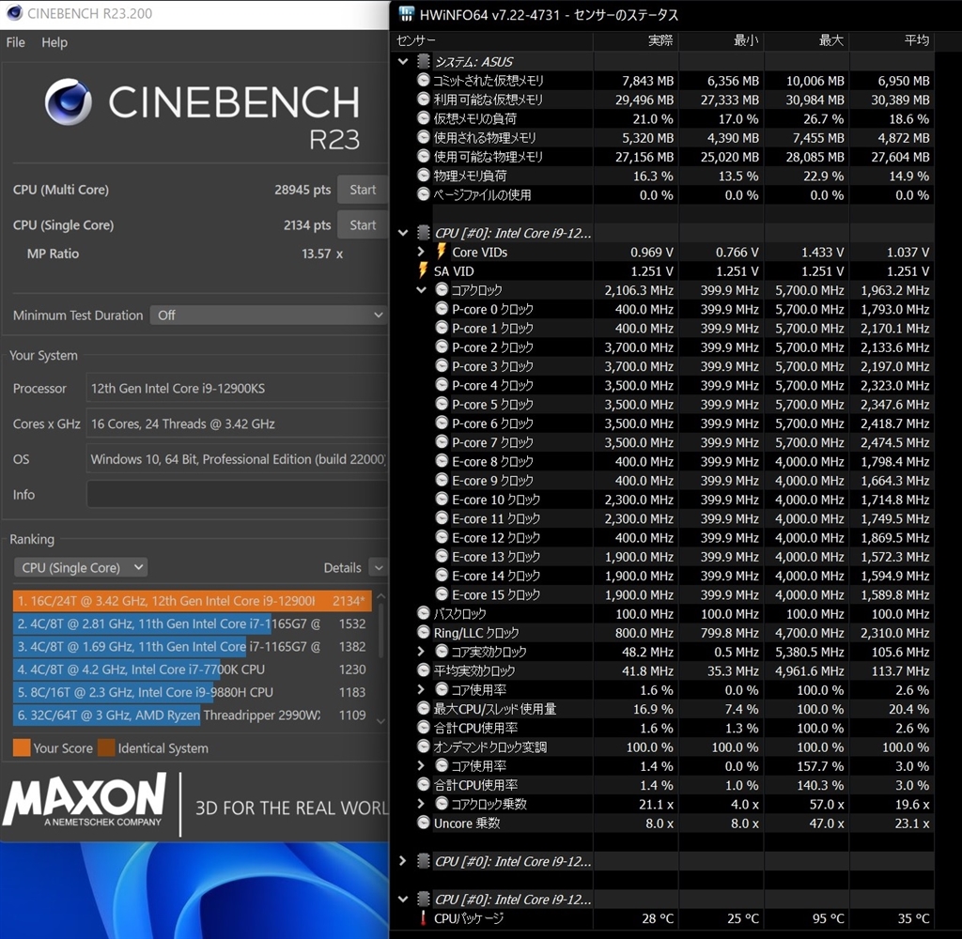The image size is (962, 939).
Task: Click the ranking list scroll up arrow
Action: tap(380, 596)
